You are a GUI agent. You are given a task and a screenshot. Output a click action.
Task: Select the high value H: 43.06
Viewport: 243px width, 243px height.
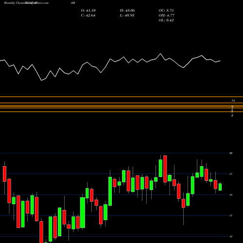click(127, 11)
